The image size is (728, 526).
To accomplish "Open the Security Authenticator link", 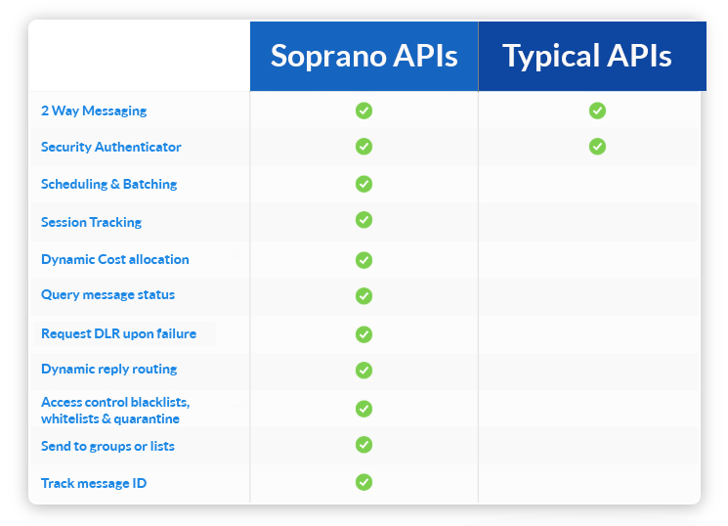I will pos(111,147).
